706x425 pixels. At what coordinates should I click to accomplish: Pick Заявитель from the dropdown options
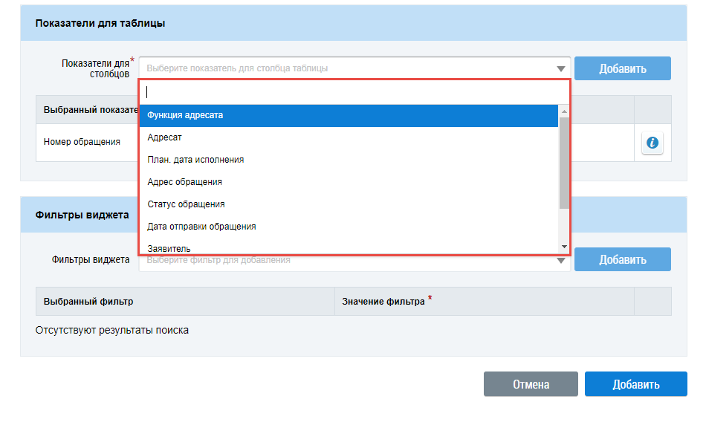click(349, 247)
